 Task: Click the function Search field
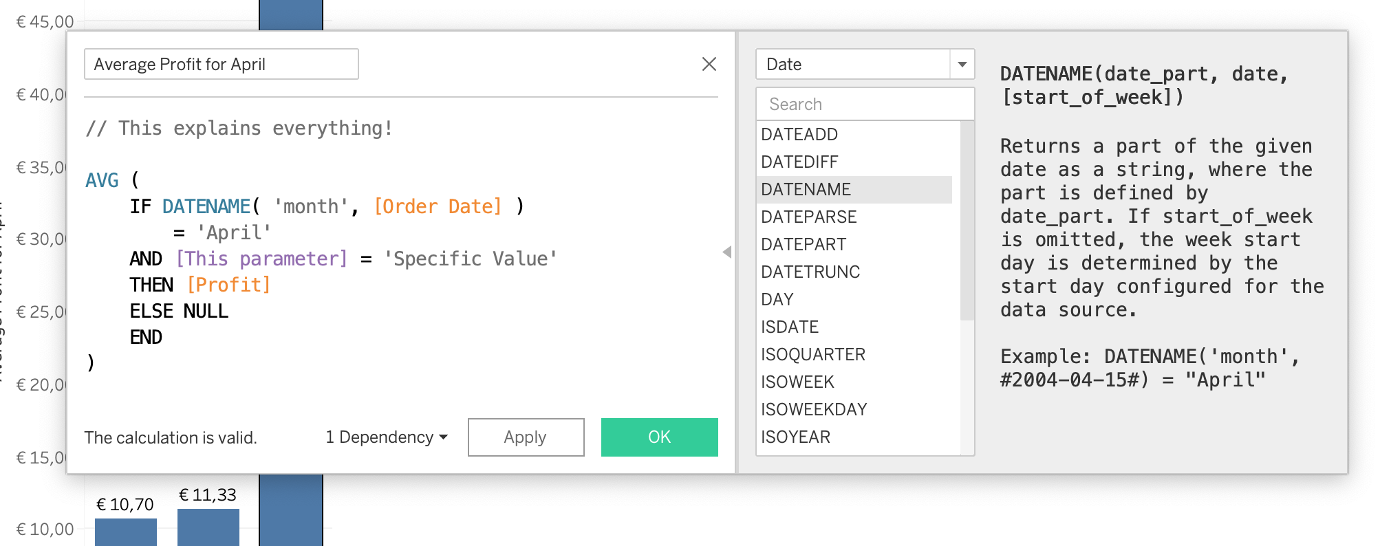pyautogui.click(x=864, y=105)
